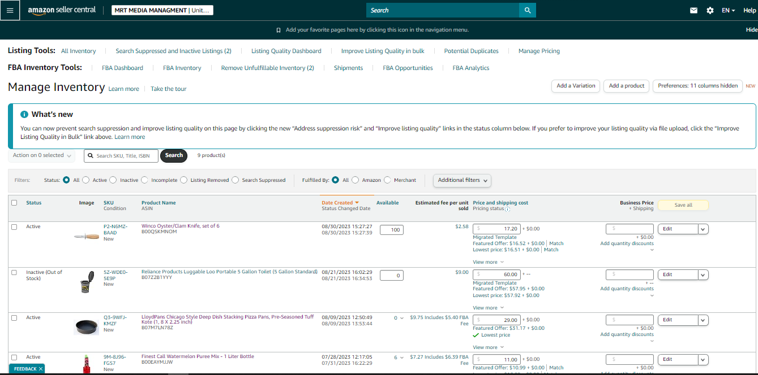This screenshot has width=758, height=375.
Task: Expand View more under Winco knife pricing
Action: click(x=488, y=262)
